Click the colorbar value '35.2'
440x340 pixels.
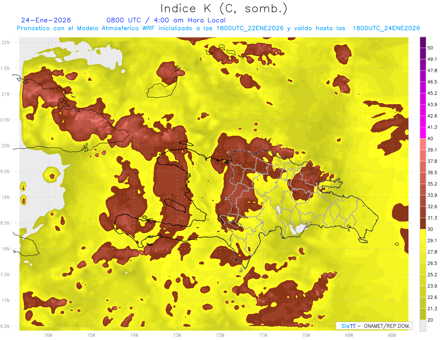tap(432, 184)
